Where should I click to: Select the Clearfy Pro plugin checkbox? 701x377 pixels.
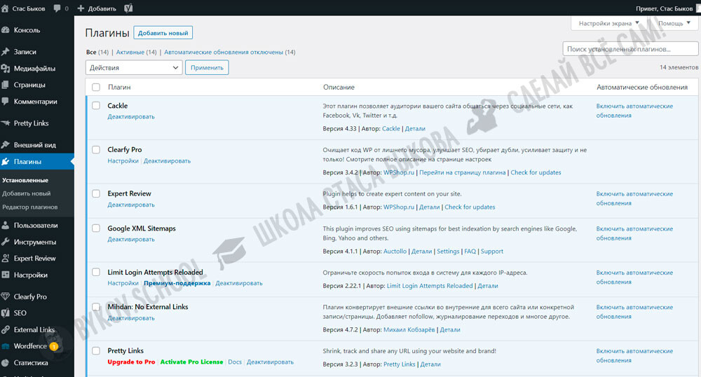(96, 150)
